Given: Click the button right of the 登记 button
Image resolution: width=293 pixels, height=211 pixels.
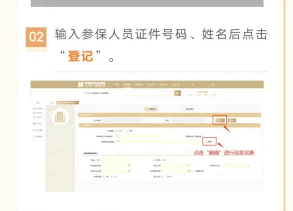Looking at the screenshot, I should tap(232, 120).
